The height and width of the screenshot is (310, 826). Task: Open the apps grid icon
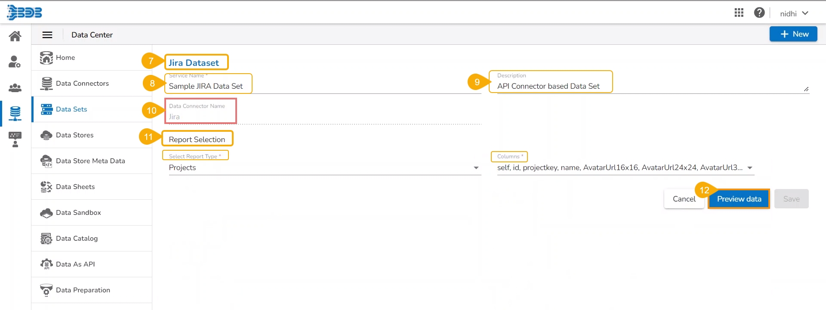pos(739,13)
